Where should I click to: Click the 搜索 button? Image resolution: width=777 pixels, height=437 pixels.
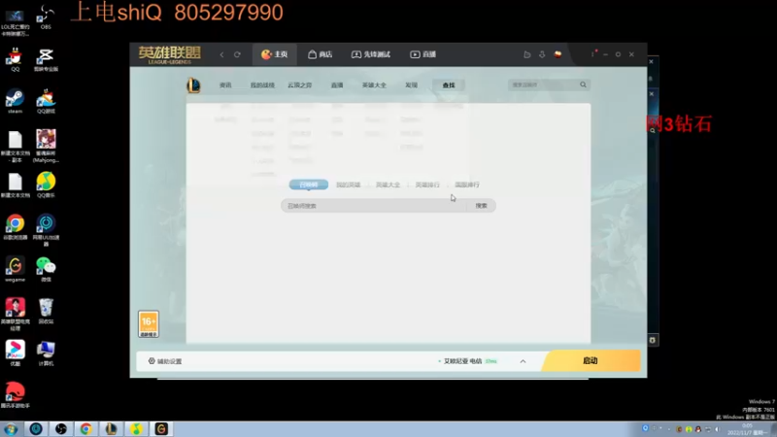tap(481, 206)
